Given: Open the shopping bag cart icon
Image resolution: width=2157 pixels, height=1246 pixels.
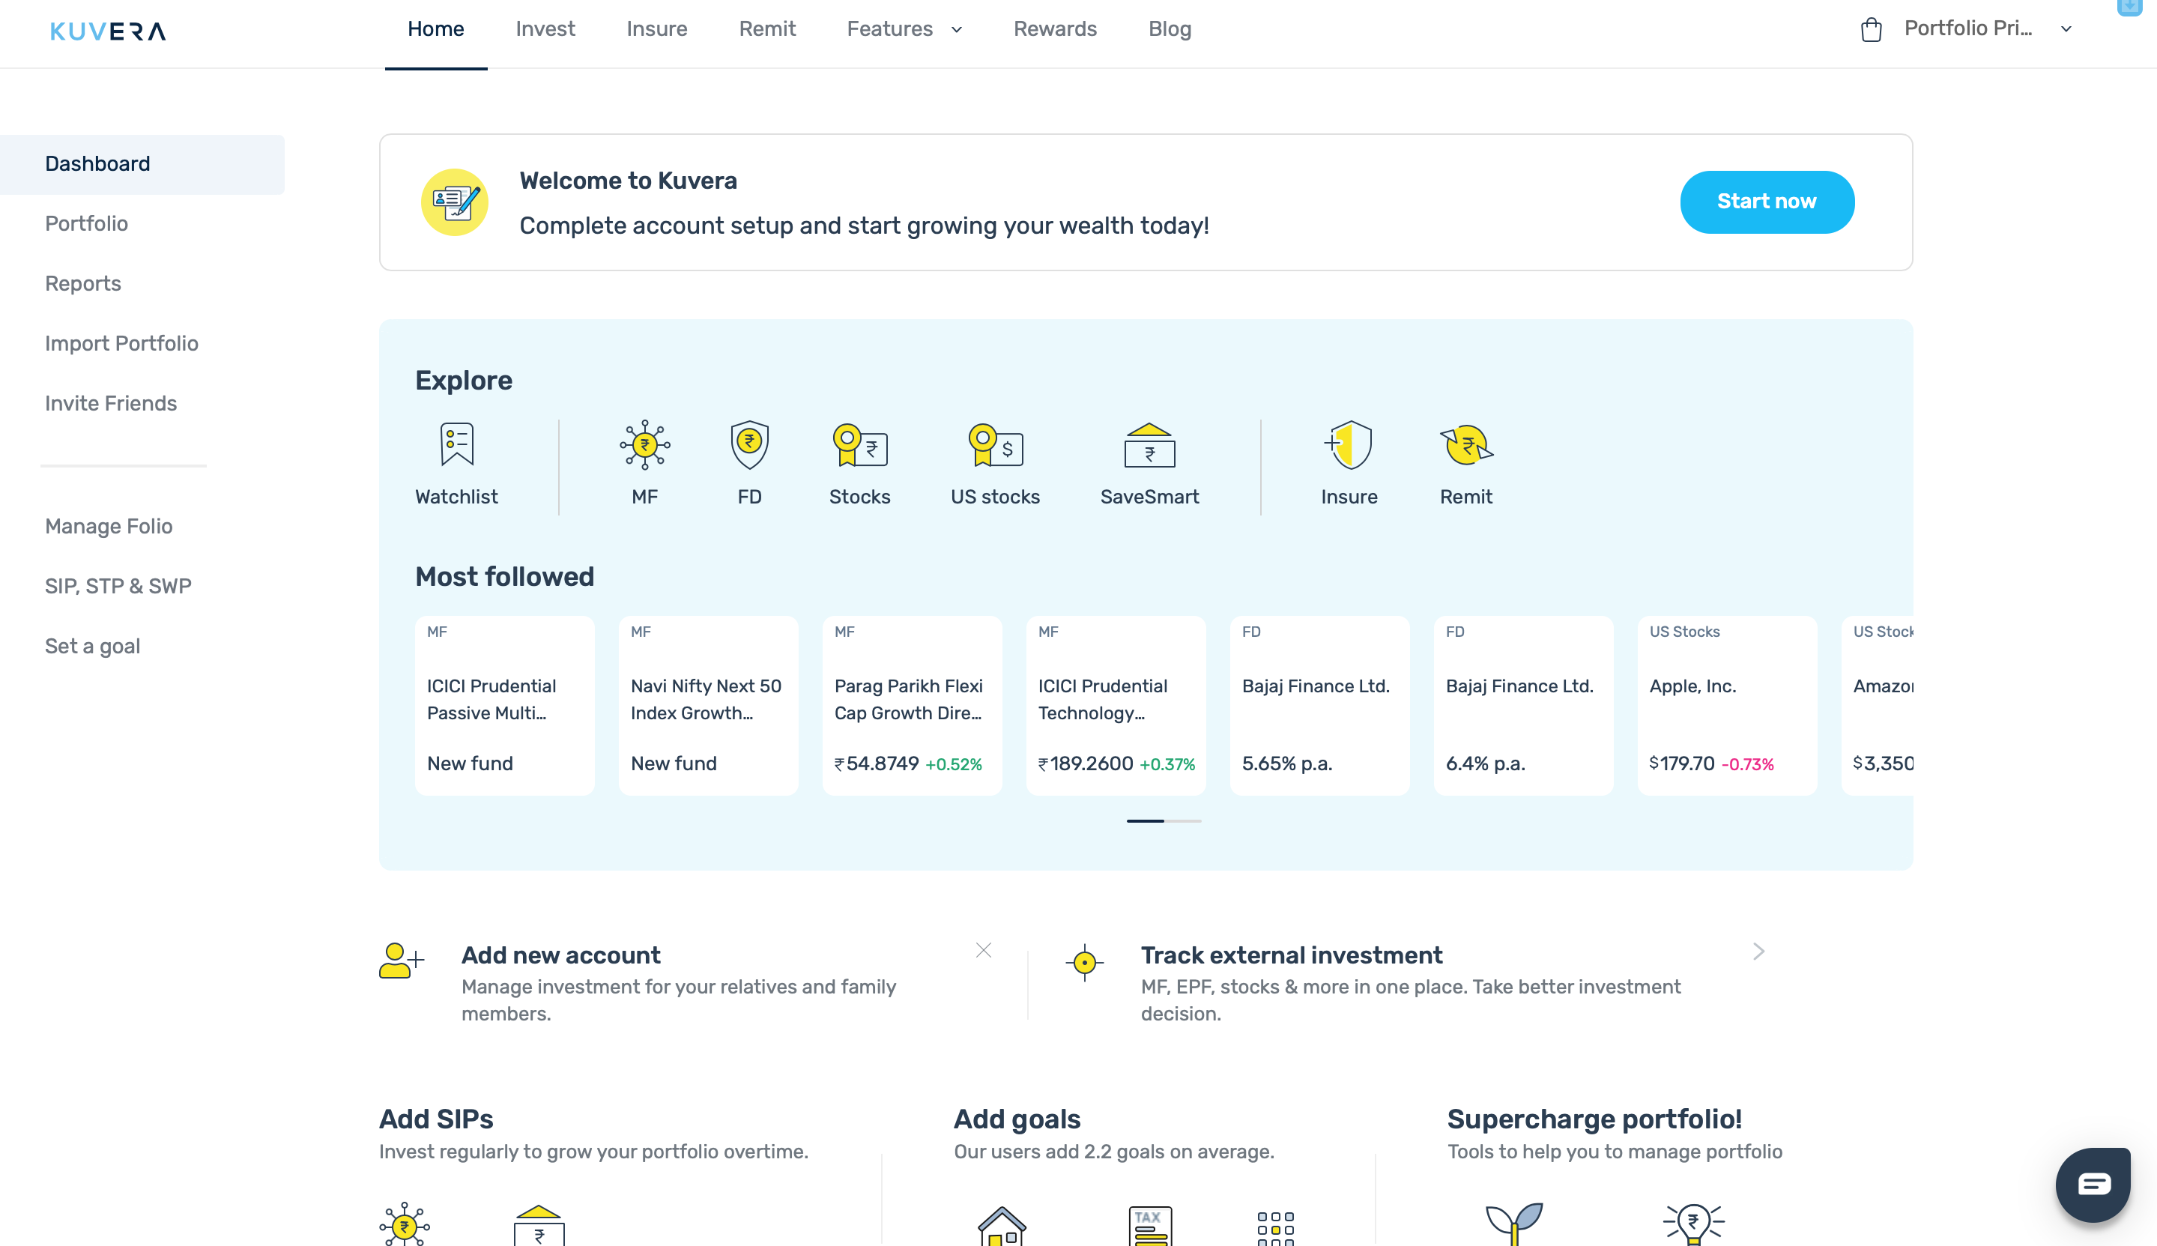Looking at the screenshot, I should click(x=1872, y=30).
